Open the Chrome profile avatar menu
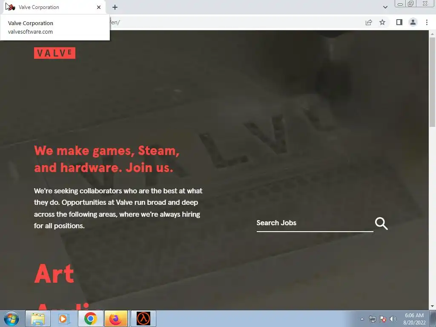The height and width of the screenshot is (327, 436). pos(413,22)
